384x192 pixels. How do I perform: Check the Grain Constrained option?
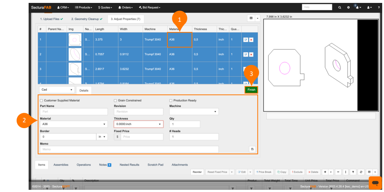click(x=115, y=101)
